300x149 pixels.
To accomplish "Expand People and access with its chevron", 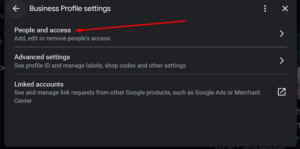I will click(x=282, y=34).
